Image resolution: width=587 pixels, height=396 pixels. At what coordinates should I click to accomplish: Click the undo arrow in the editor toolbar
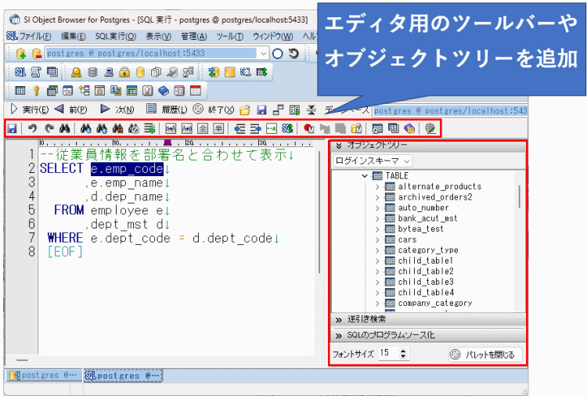coord(32,128)
